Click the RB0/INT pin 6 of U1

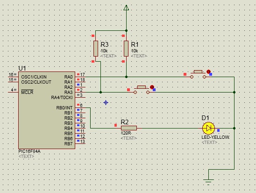click(81, 107)
